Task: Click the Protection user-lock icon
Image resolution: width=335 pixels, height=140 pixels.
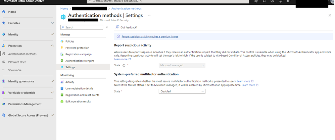Action: (4, 46)
